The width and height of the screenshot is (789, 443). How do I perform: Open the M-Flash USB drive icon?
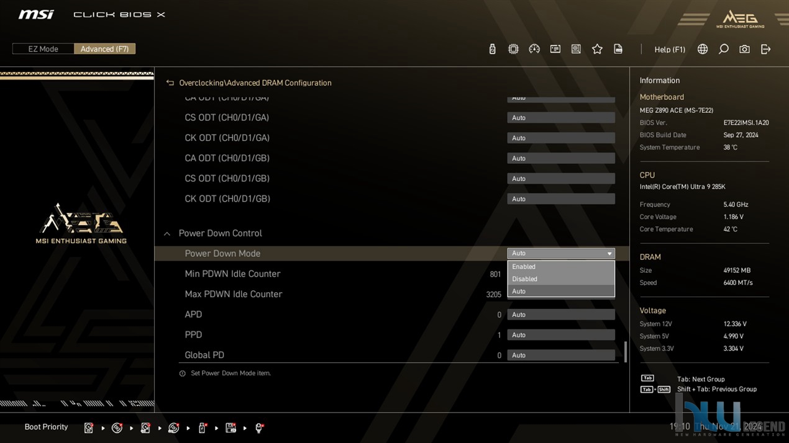(x=493, y=49)
